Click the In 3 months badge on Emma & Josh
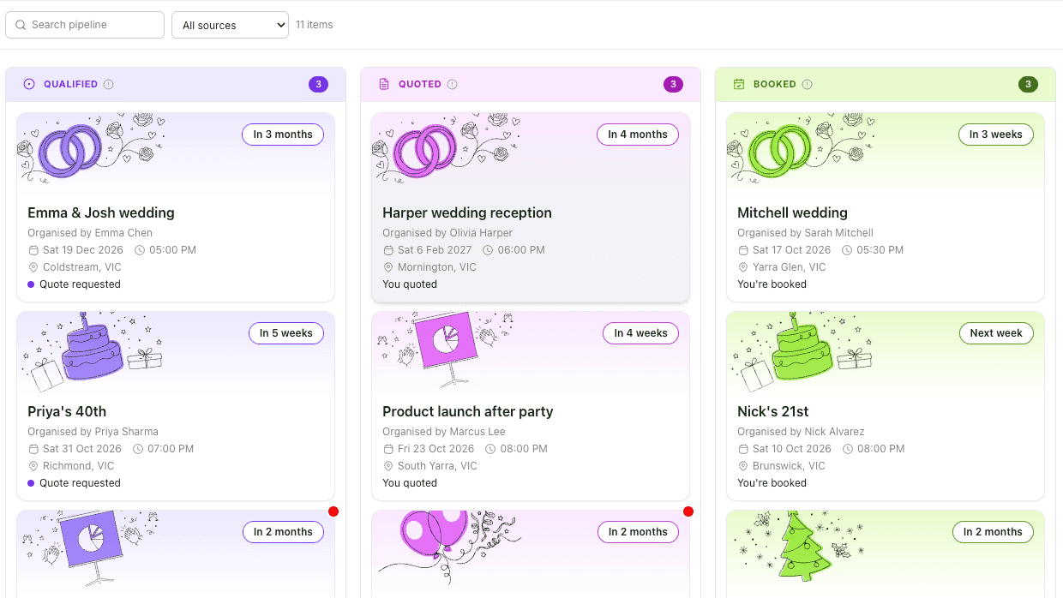The width and height of the screenshot is (1063, 598). click(x=283, y=135)
